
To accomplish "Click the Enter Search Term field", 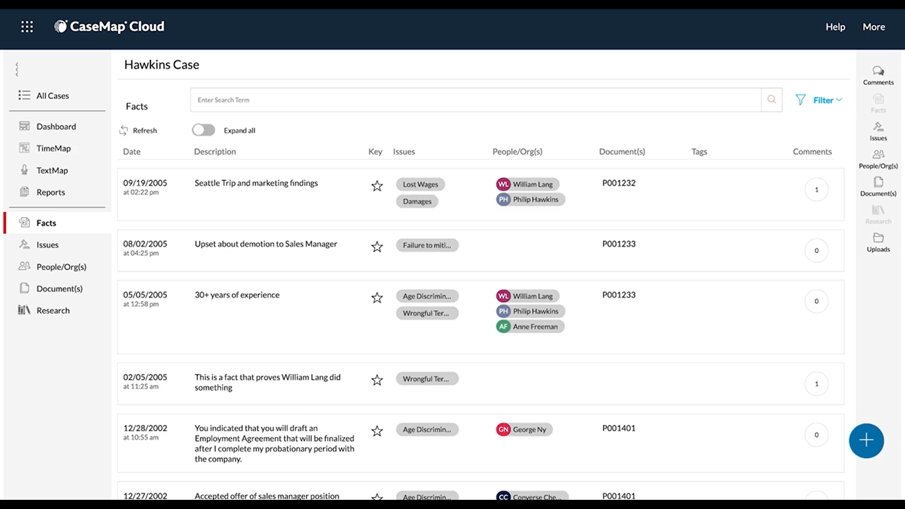I will click(475, 100).
